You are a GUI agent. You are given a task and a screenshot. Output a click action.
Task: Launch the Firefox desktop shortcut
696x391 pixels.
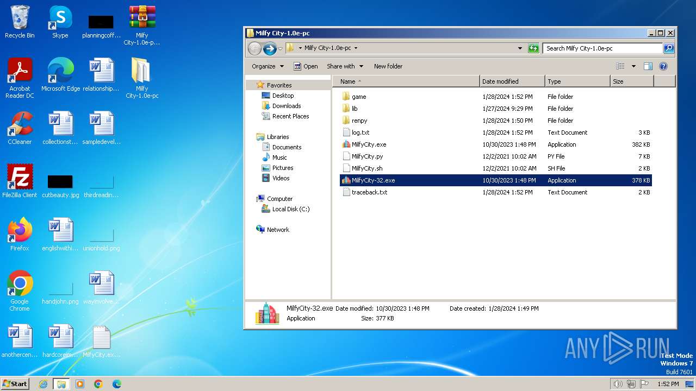[20, 235]
